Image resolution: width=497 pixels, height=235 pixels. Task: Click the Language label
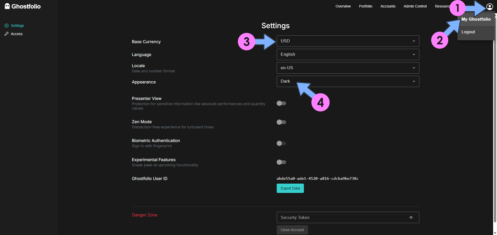[141, 54]
